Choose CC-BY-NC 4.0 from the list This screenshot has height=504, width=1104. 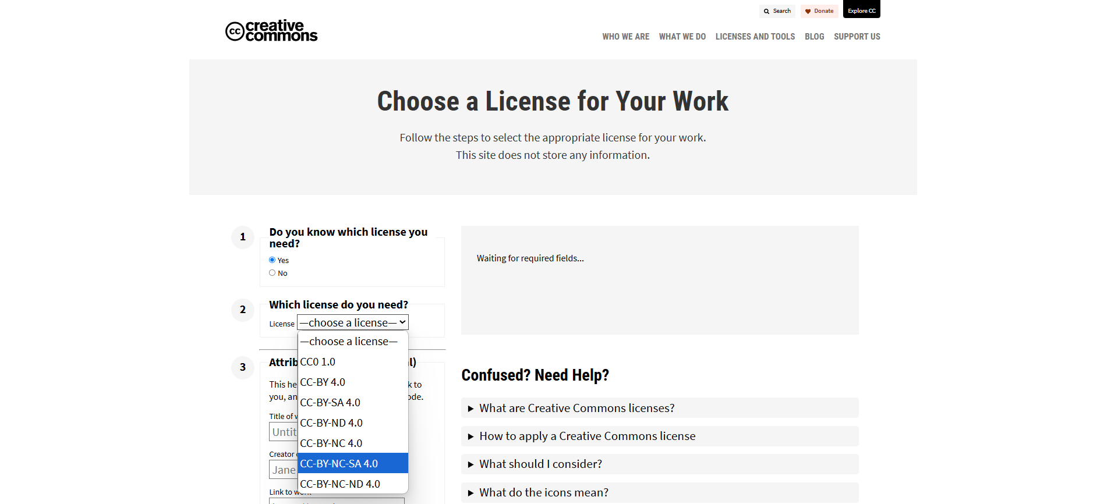click(x=353, y=443)
